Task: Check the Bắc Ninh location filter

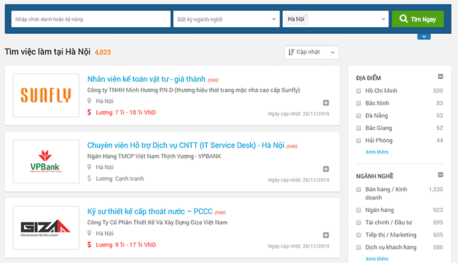Action: point(358,103)
